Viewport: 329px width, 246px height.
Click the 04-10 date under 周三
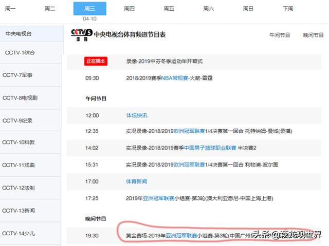[89, 19]
